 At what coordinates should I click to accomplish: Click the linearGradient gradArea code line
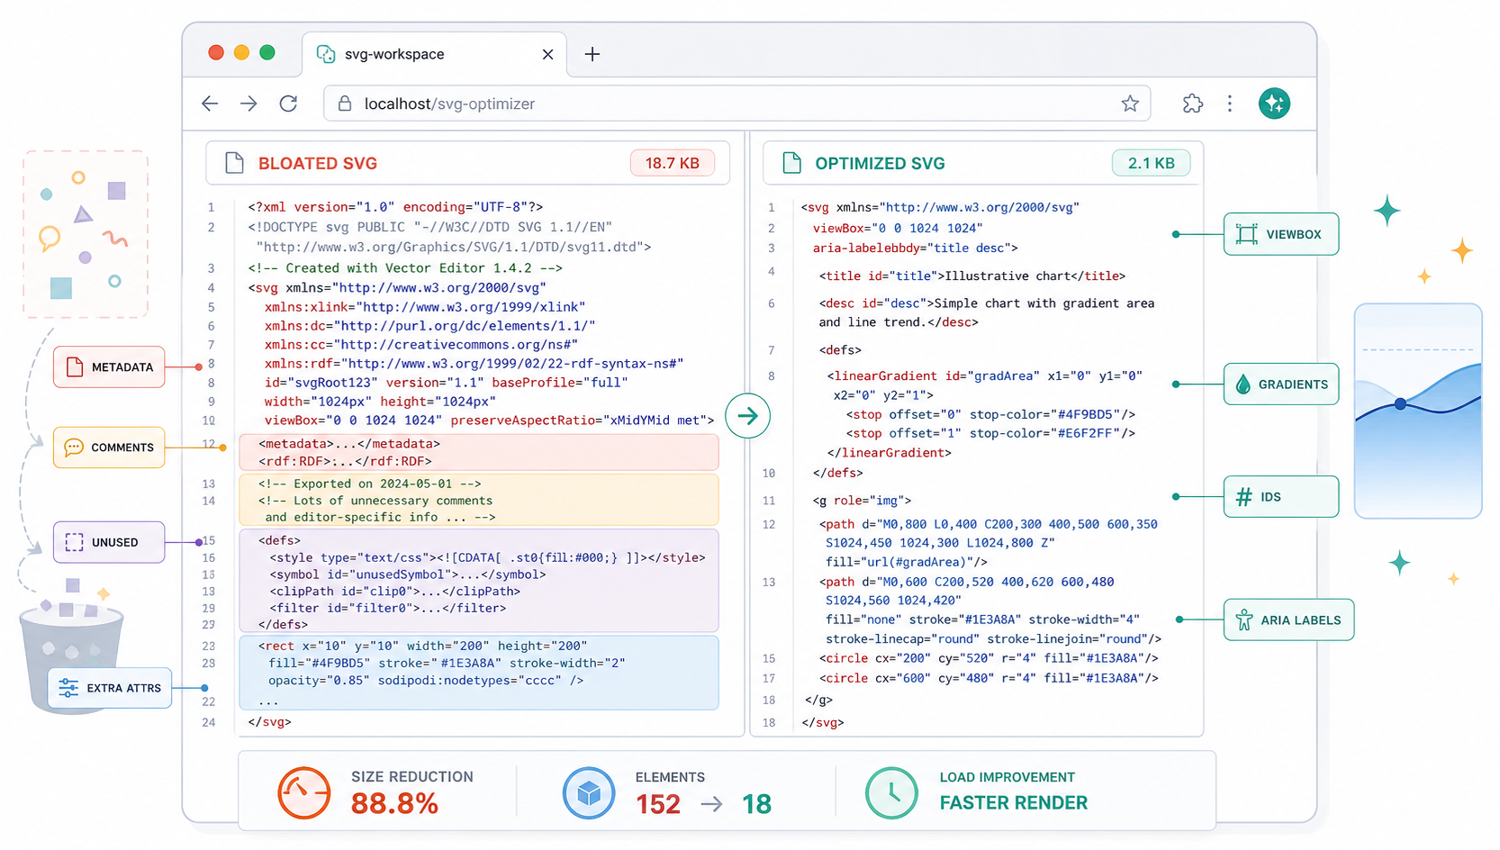985,376
